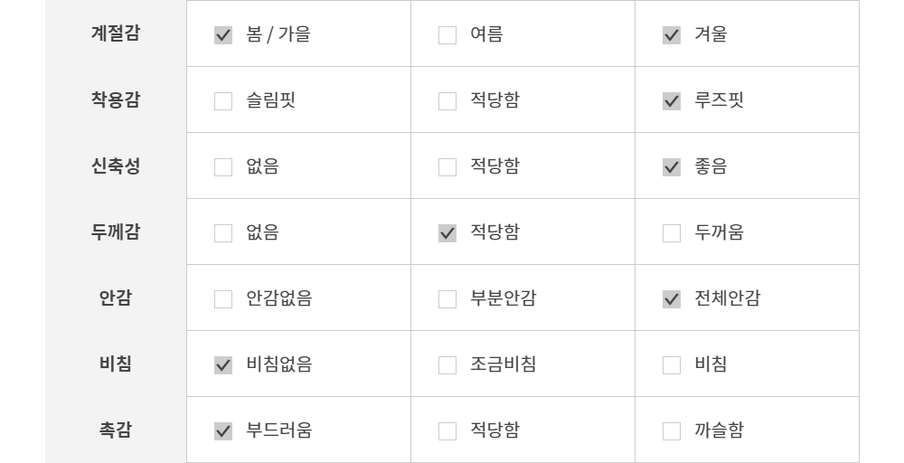904x463 pixels.
Task: Uncheck the 좋음 checkbox
Action: 672,167
